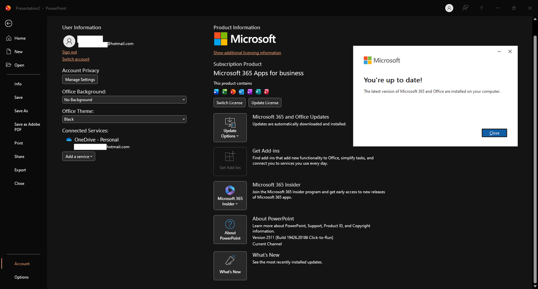538x289 pixels.
Task: Click the Access app icon
Action: 266,92
